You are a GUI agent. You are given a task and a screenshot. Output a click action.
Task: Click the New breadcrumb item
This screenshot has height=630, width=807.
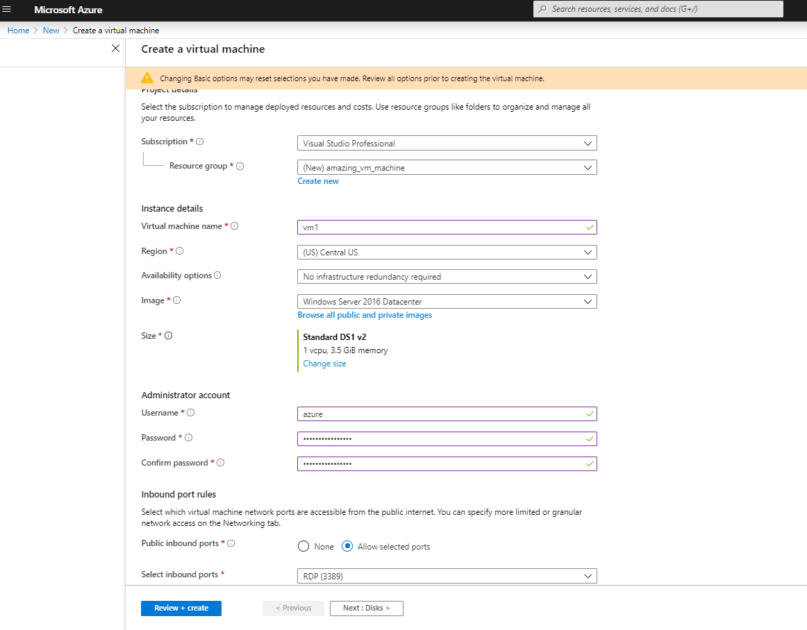coord(51,30)
